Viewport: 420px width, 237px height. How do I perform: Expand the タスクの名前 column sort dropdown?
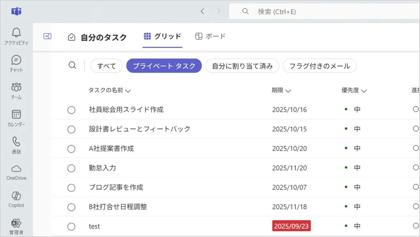pyautogui.click(x=128, y=91)
